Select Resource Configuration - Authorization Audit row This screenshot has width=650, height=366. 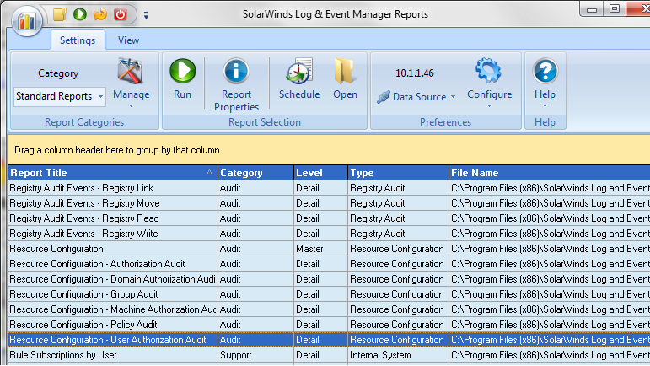pyautogui.click(x=329, y=264)
